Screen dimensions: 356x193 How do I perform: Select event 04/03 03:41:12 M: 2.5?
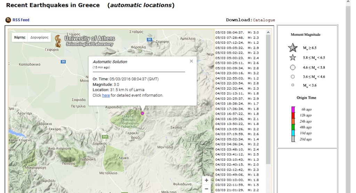click(x=237, y=154)
